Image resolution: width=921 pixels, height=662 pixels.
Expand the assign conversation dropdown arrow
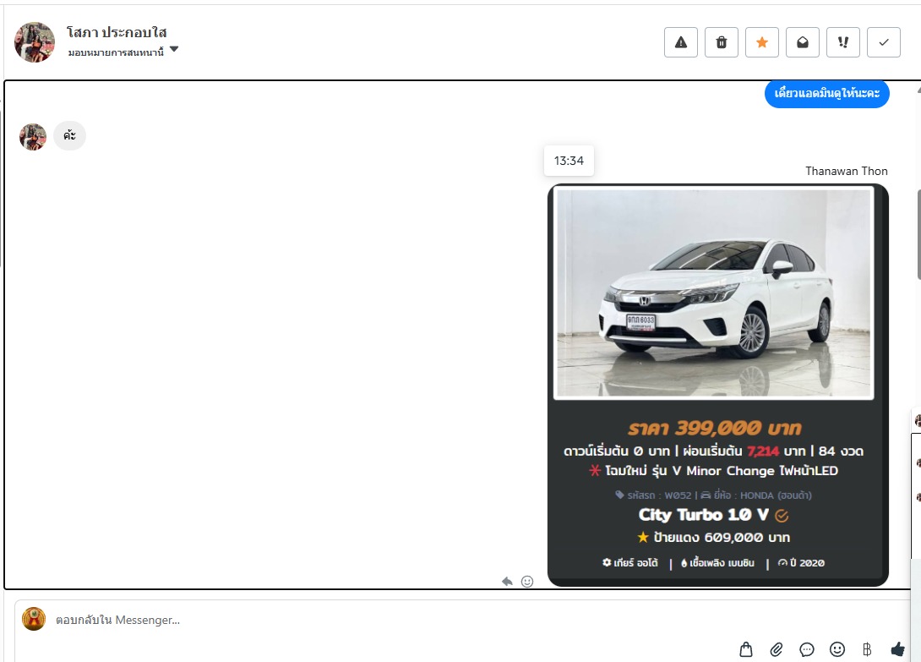coord(174,50)
